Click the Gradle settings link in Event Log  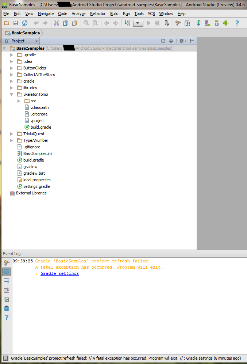[60, 273]
